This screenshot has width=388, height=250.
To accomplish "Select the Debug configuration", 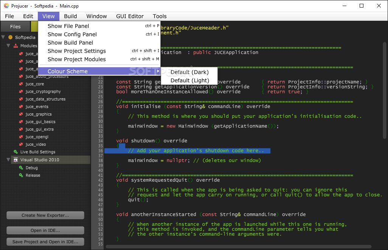I will 32,168.
